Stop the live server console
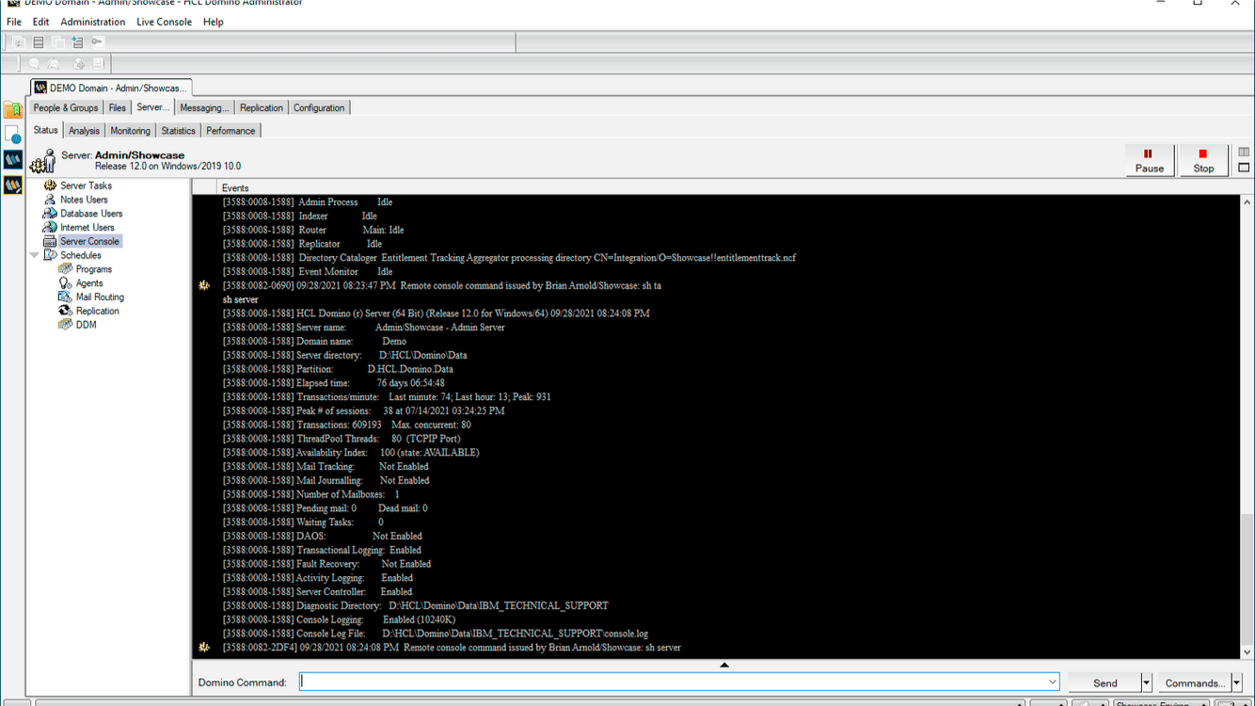 (x=1202, y=161)
